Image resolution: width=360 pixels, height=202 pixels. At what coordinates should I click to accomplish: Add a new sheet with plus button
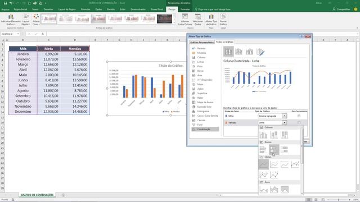click(x=63, y=195)
